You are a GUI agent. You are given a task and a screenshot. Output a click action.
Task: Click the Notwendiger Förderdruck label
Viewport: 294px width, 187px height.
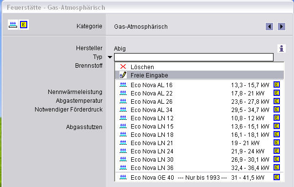tap(69, 109)
